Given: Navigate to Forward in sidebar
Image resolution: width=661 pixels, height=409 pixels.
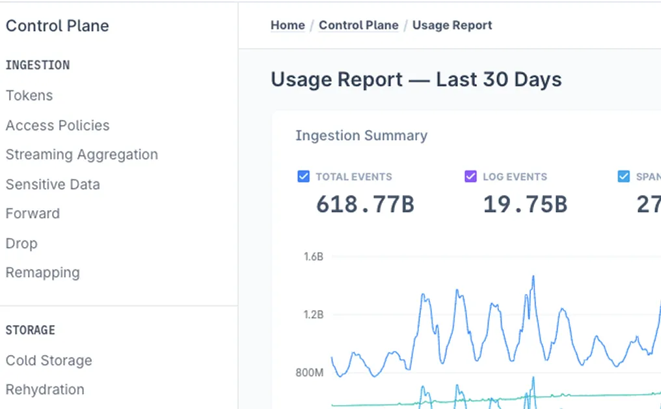Looking at the screenshot, I should click(33, 214).
